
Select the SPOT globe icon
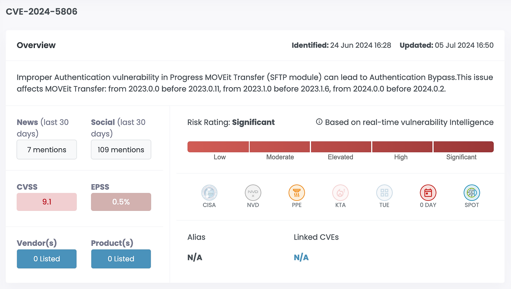pyautogui.click(x=472, y=193)
